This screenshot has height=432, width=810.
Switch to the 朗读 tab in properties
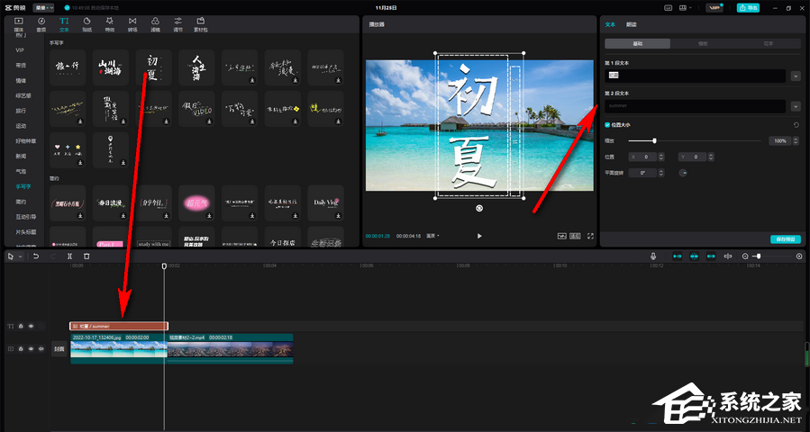pos(631,24)
